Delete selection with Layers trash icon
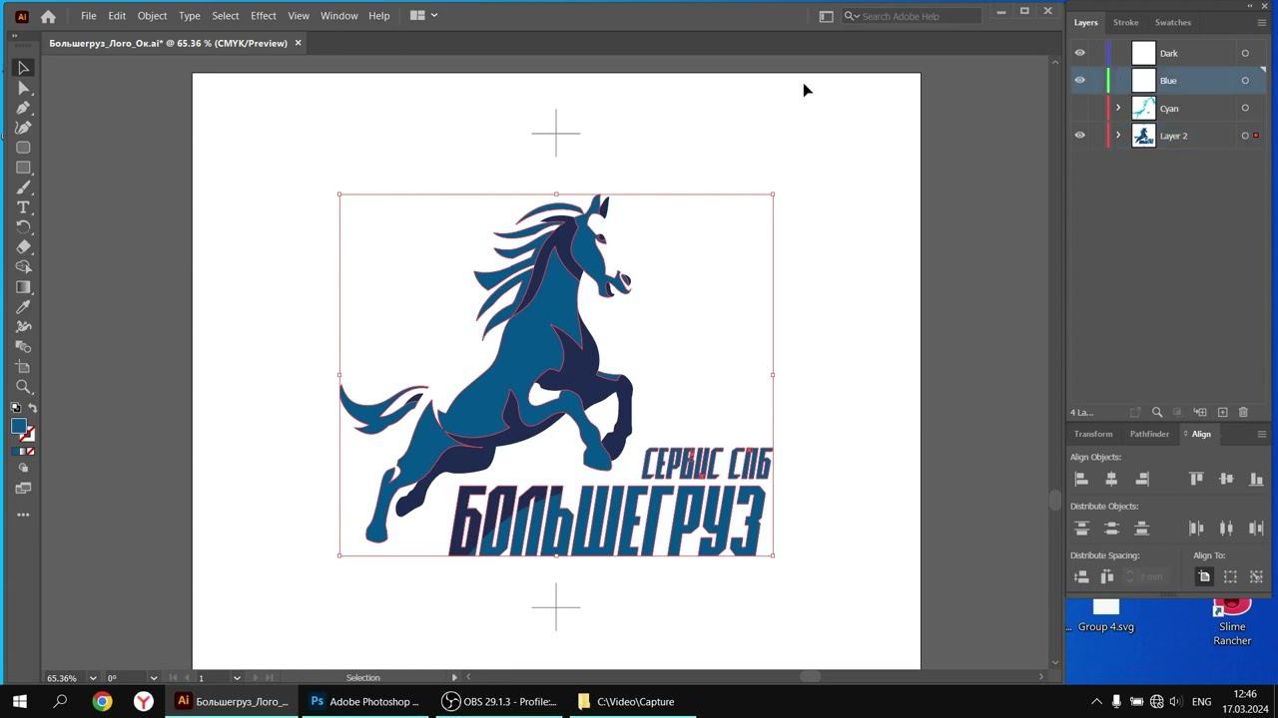 tap(1243, 412)
